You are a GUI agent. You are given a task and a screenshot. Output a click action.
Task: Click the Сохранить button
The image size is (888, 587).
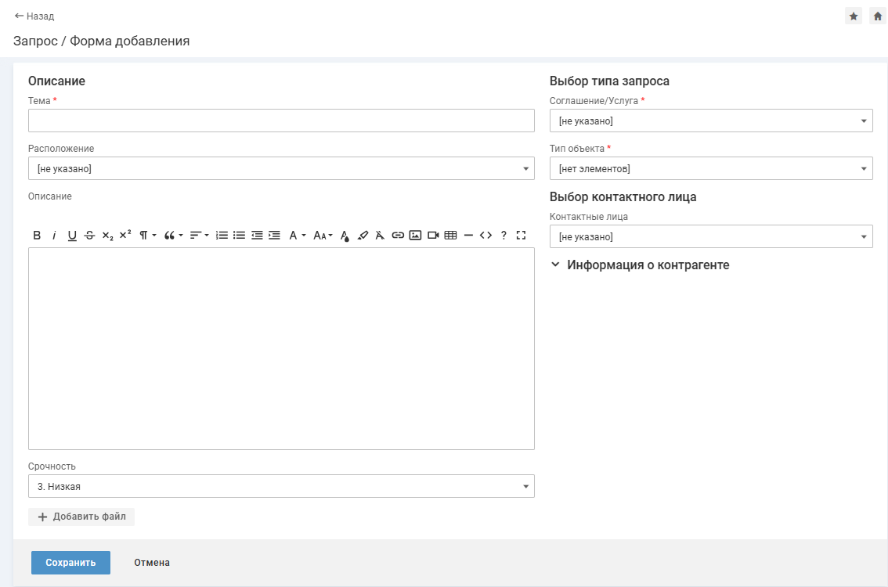click(x=70, y=563)
